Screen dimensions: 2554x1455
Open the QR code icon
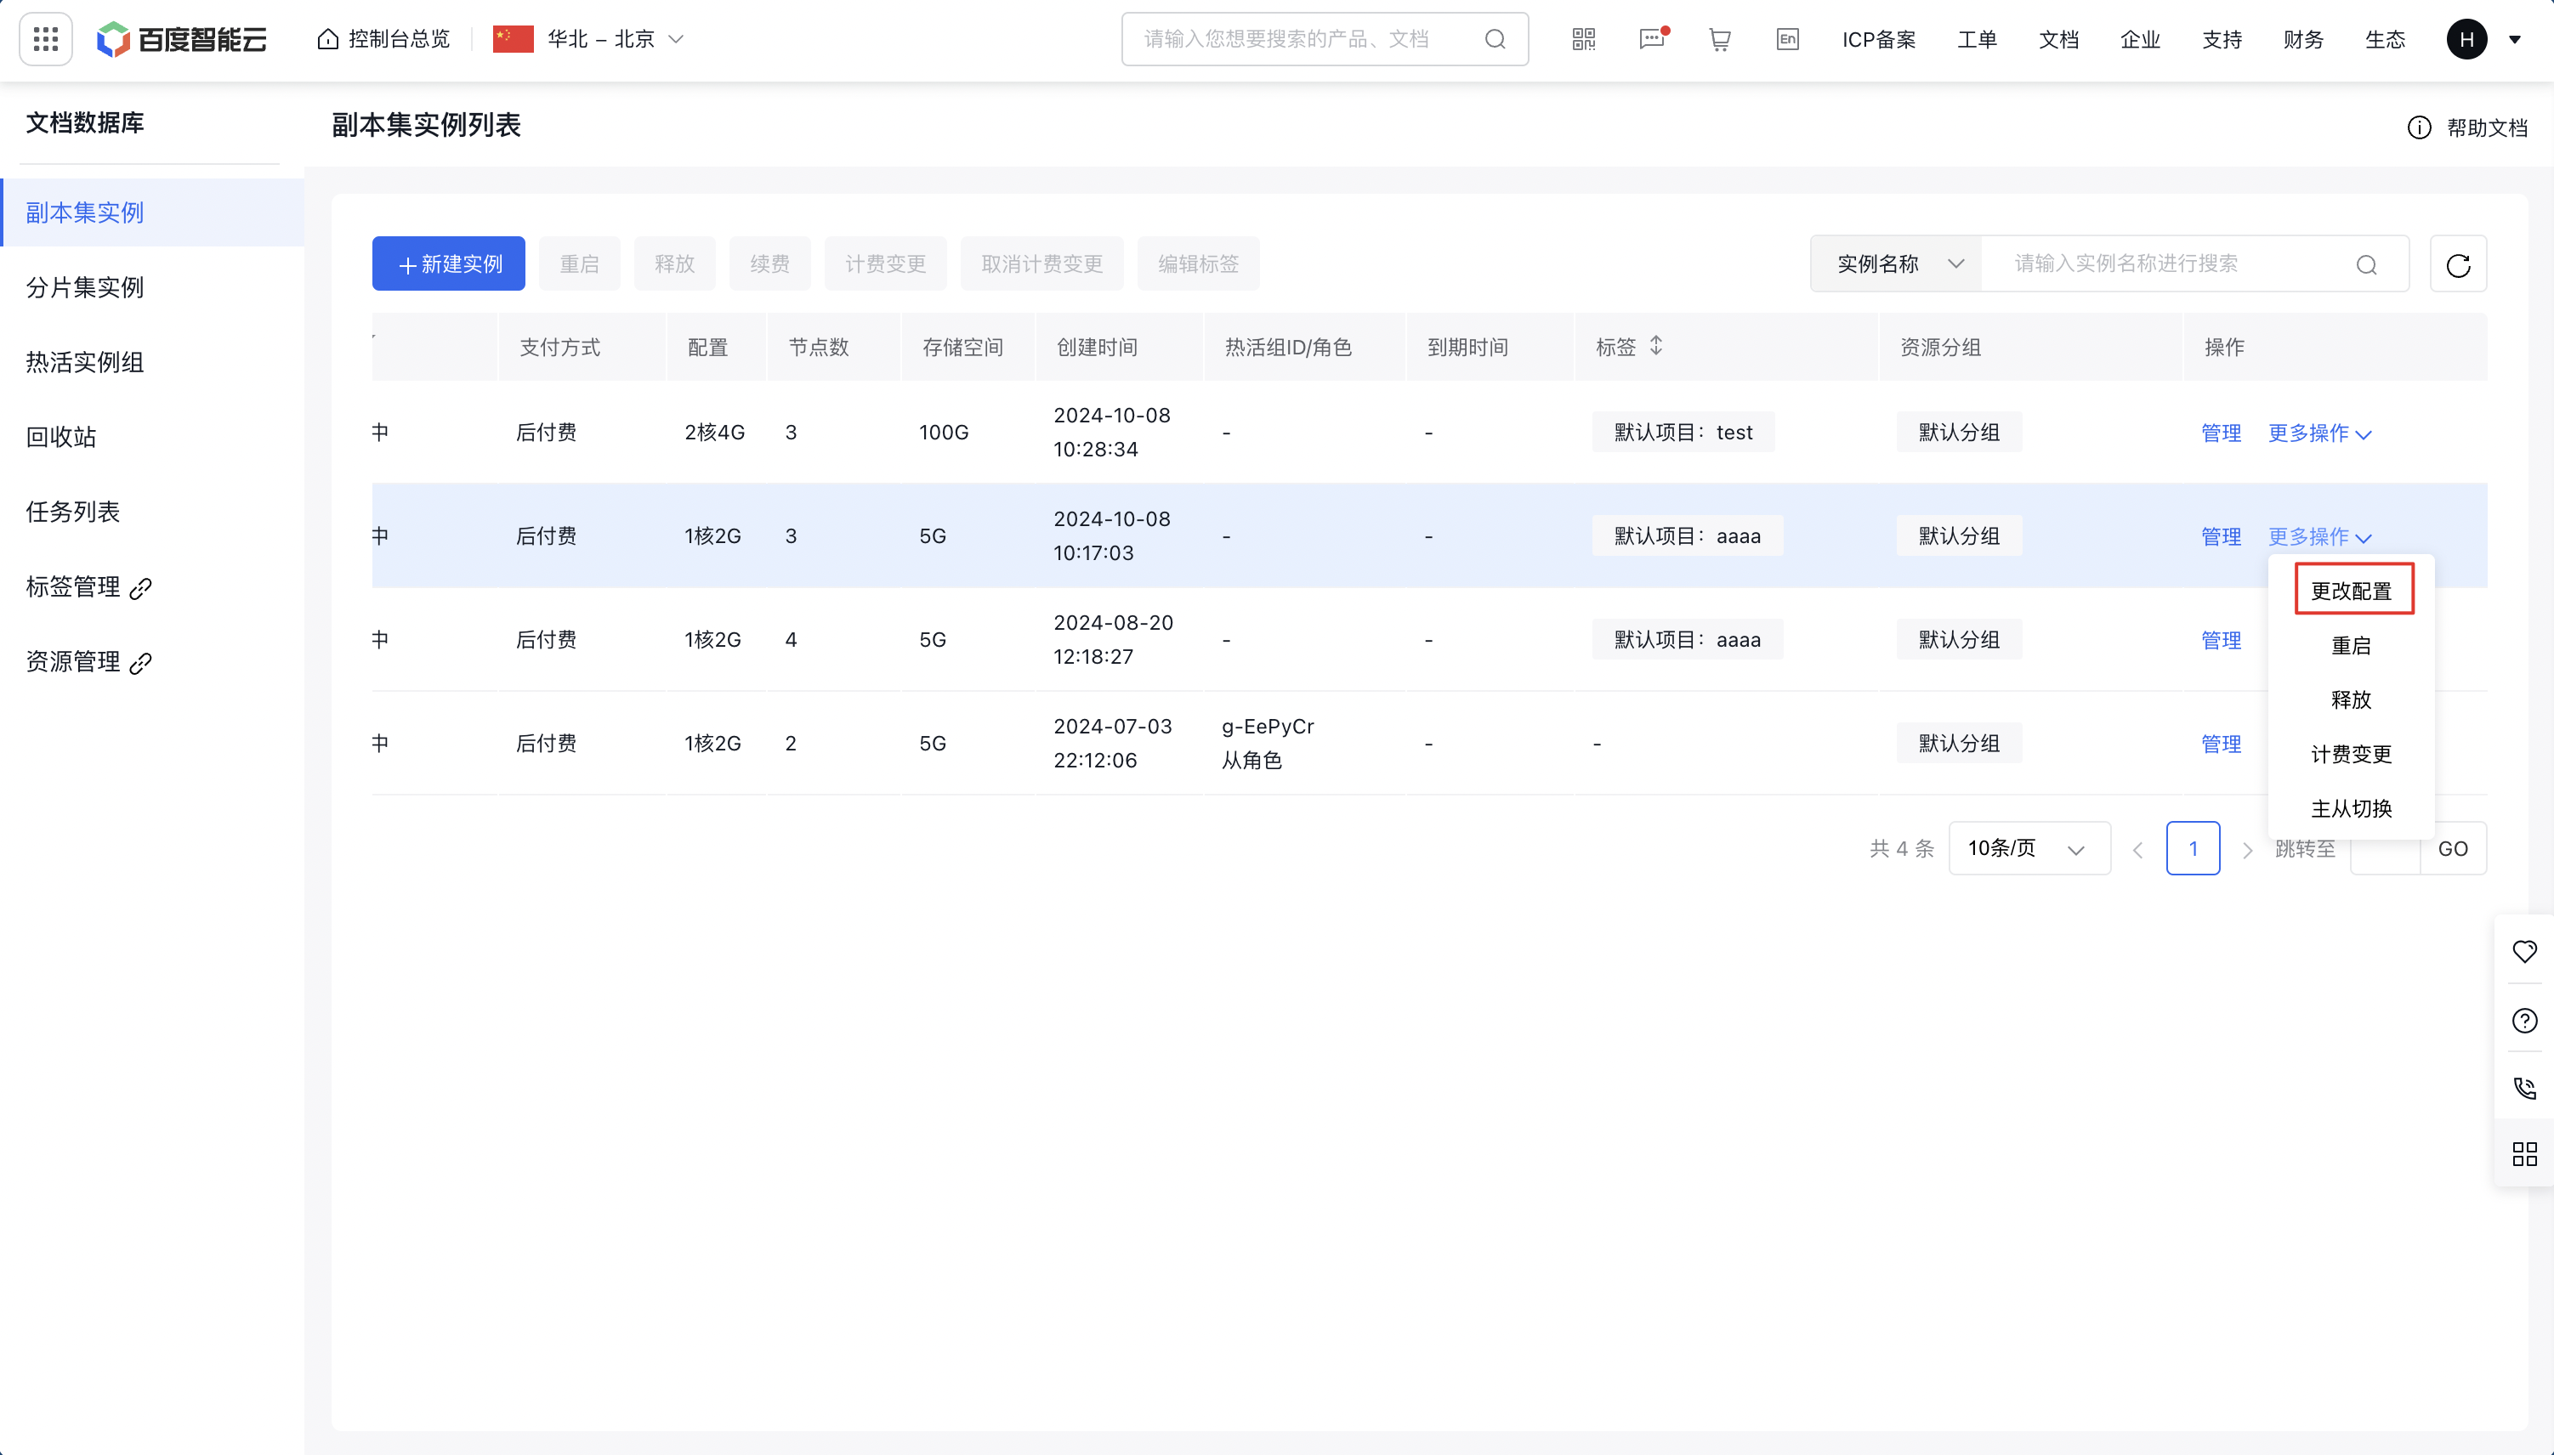(1583, 39)
